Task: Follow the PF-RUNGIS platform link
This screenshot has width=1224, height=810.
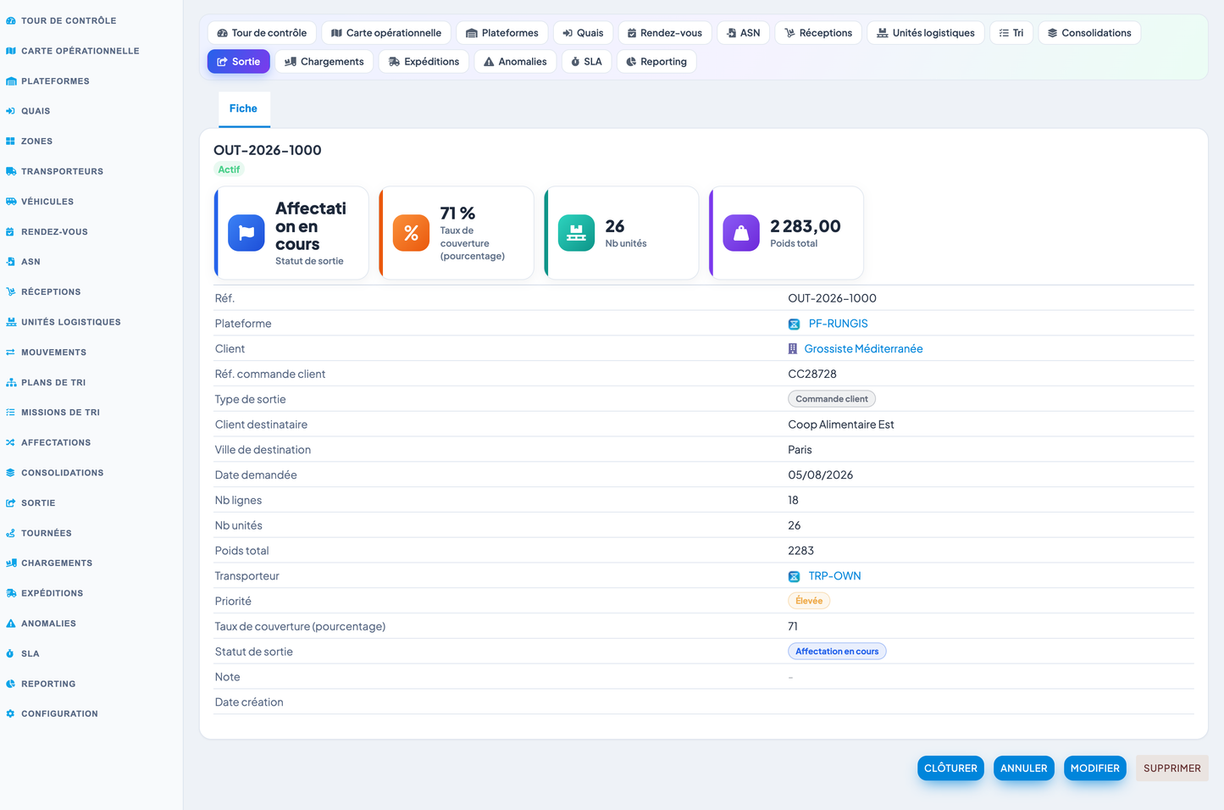Action: [x=838, y=324]
